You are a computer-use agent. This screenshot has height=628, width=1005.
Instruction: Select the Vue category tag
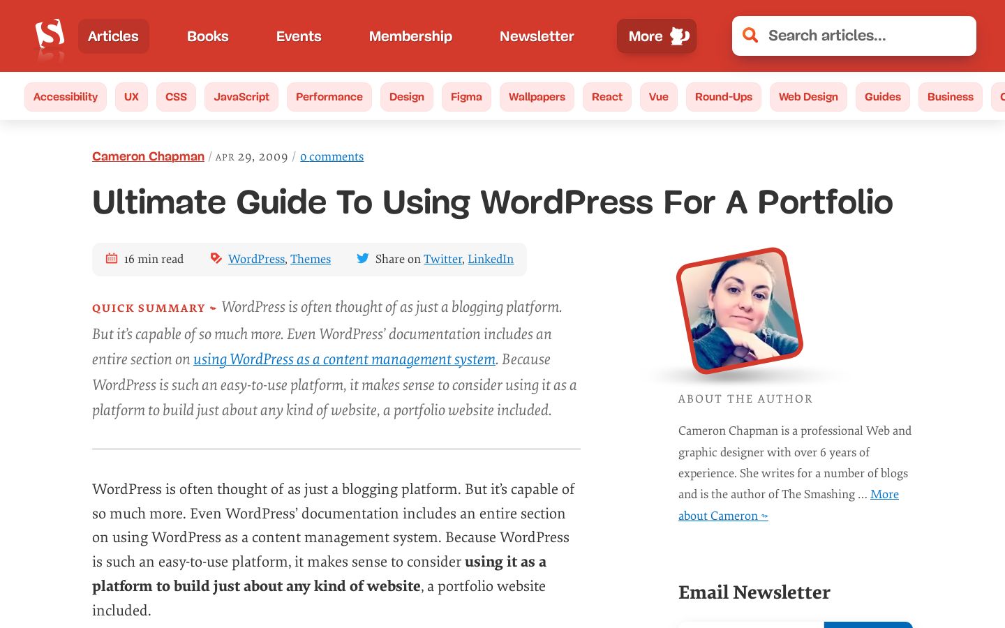coord(659,97)
